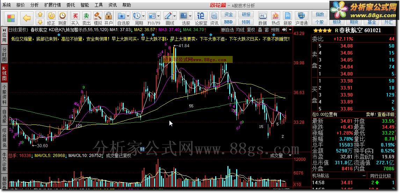The width and height of the screenshot is (400, 193).
Task: Click the 研报 toolbar button
Action: (246, 14)
